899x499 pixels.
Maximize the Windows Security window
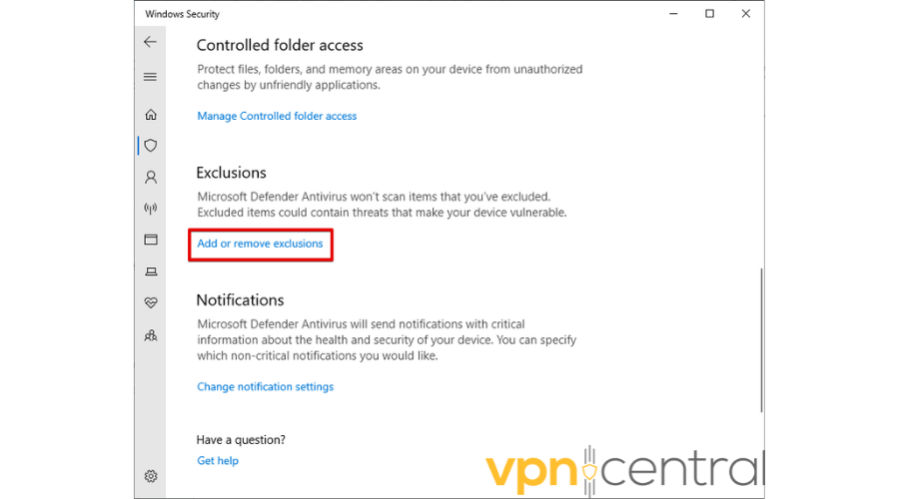pyautogui.click(x=709, y=14)
